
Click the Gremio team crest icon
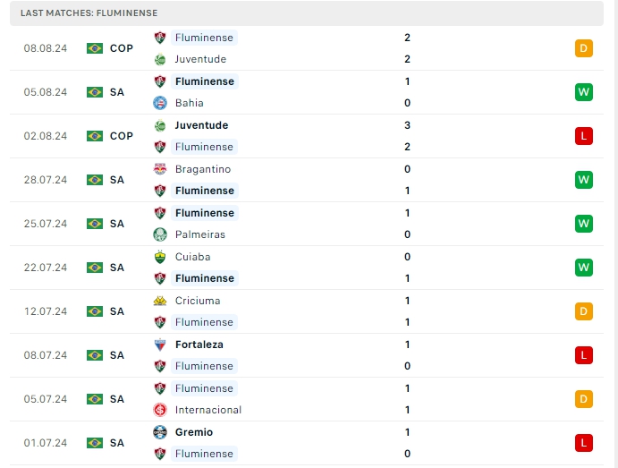[160, 432]
